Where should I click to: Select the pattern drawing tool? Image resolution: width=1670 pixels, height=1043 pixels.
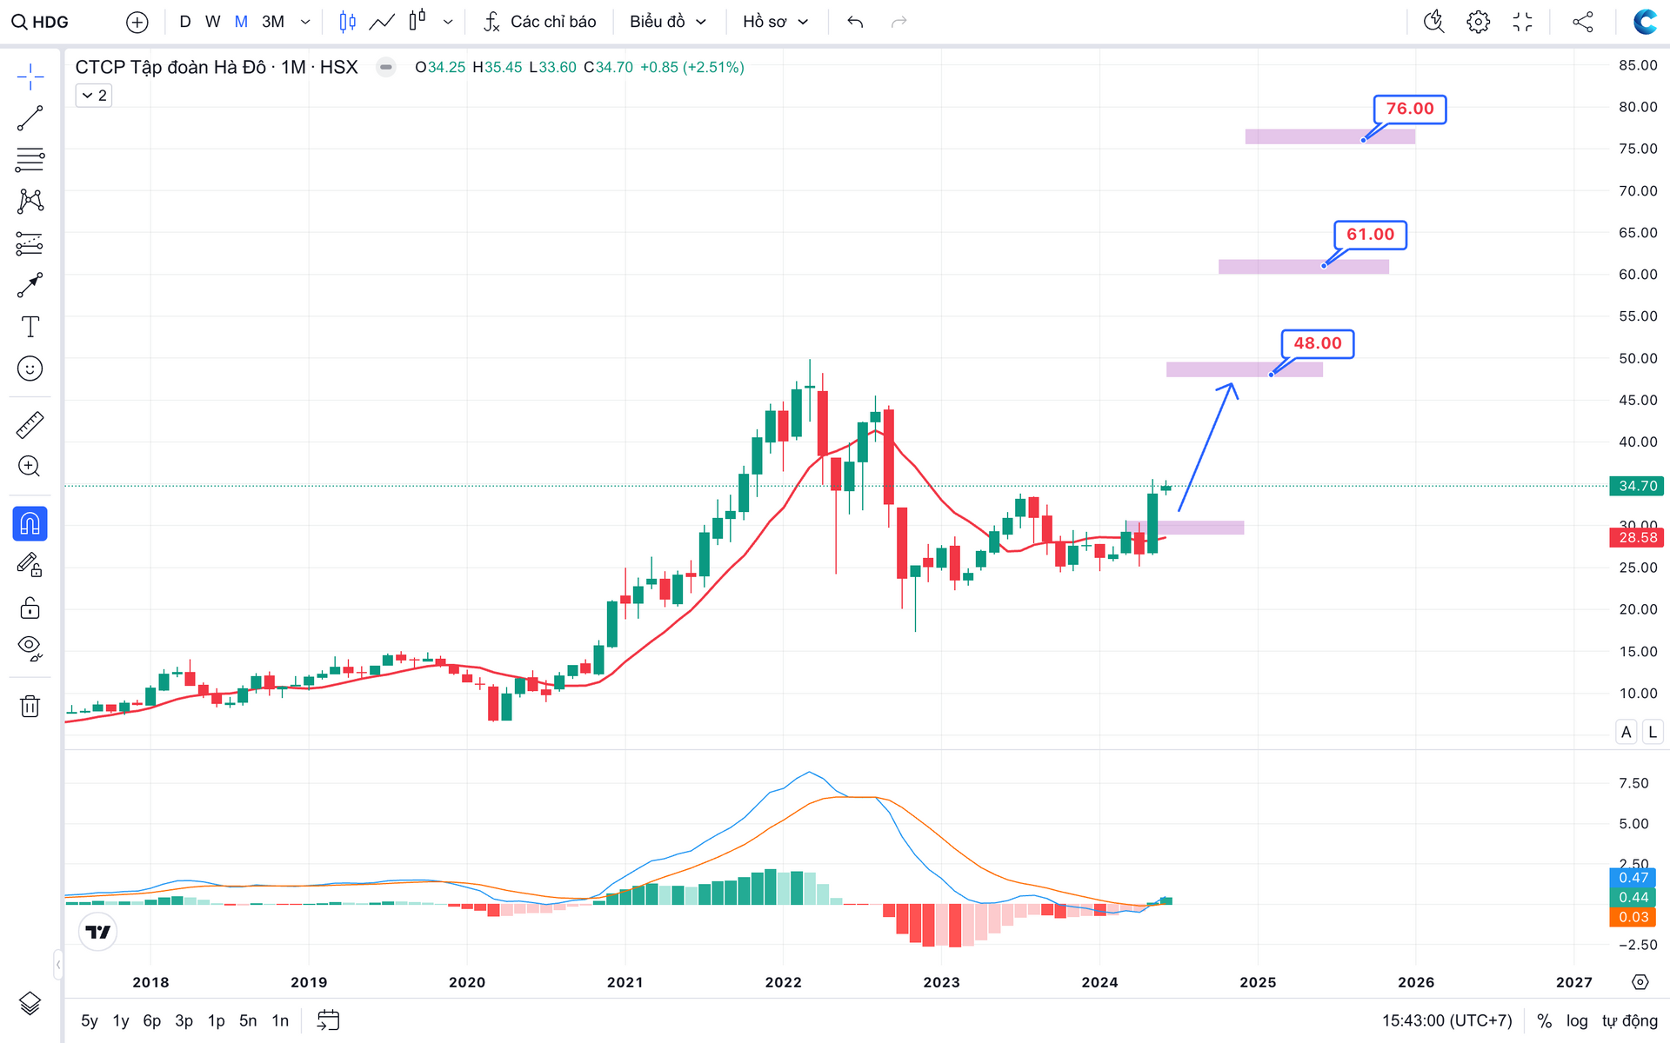coord(30,202)
